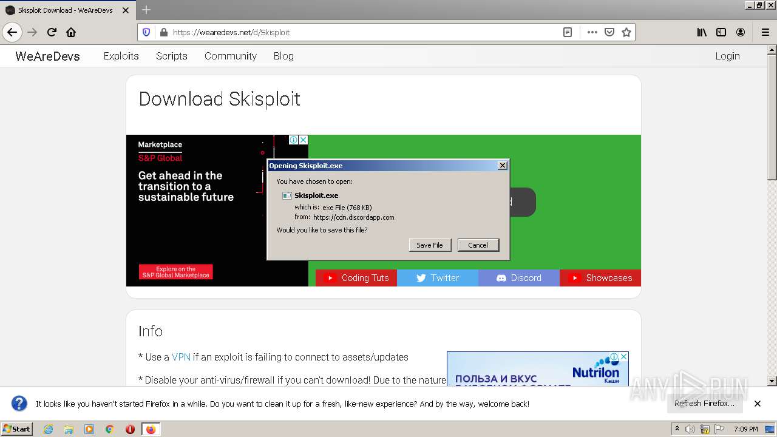
Task: Close the Opening Skisploit.exe dialog
Action: click(x=502, y=166)
